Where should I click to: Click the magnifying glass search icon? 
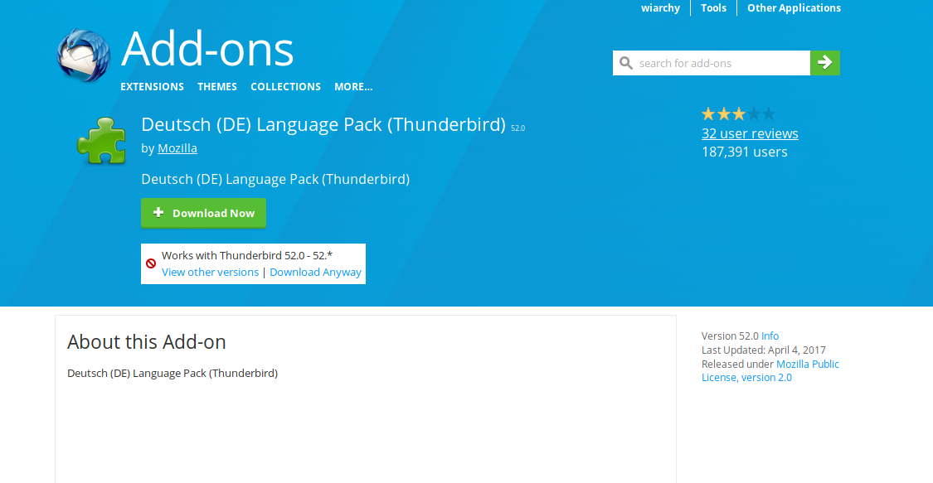[626, 63]
